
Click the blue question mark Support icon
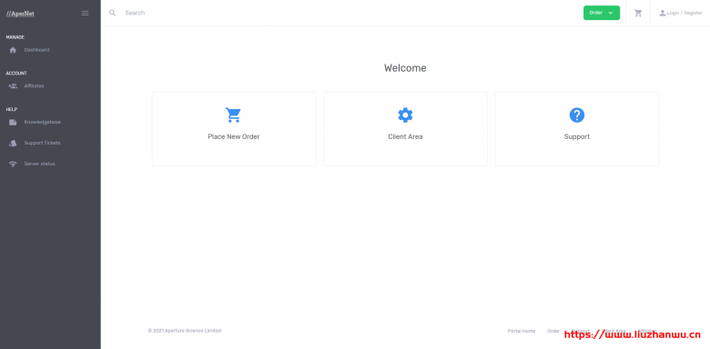tap(577, 115)
